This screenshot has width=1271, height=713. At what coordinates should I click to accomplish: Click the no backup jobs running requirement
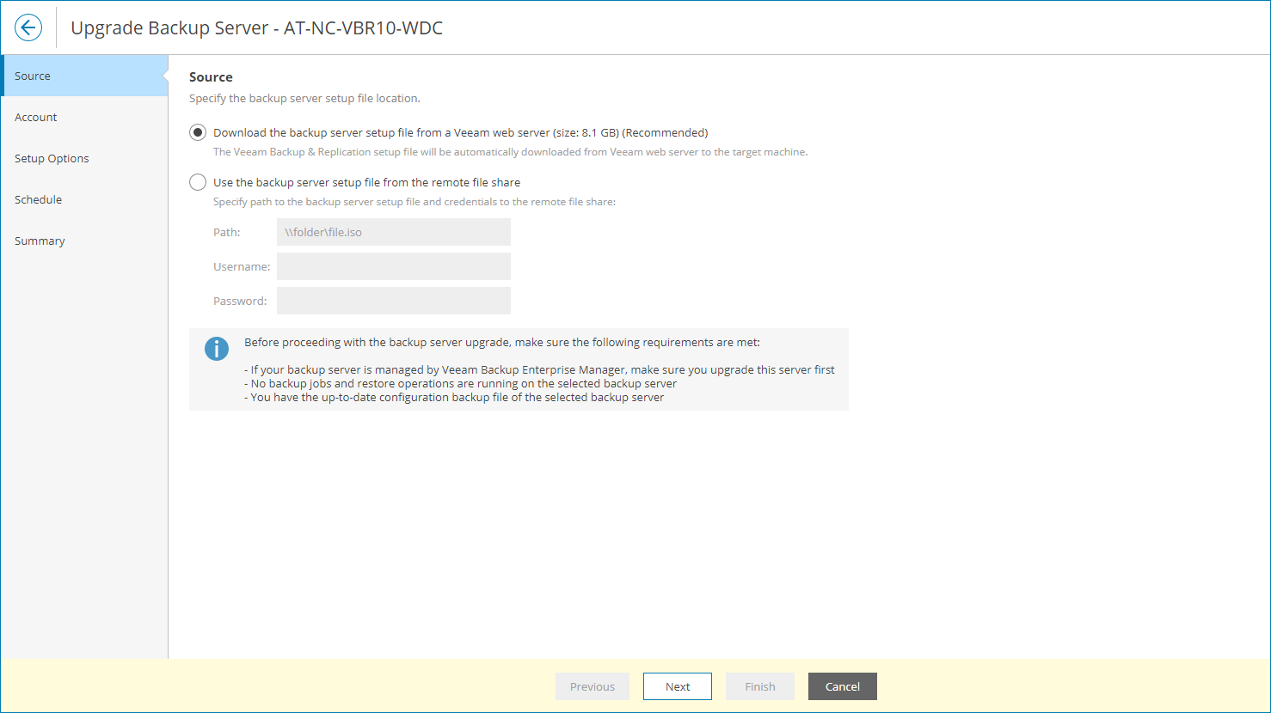pyautogui.click(x=460, y=383)
